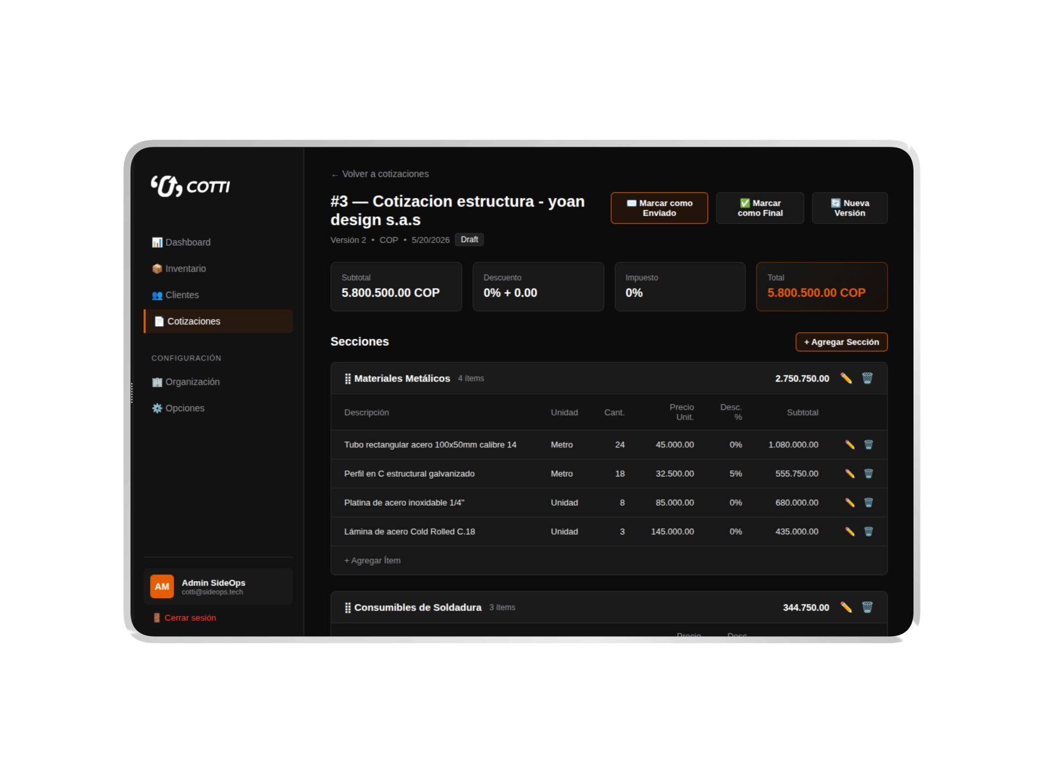Click the sidebar collapse handle

[x=132, y=393]
